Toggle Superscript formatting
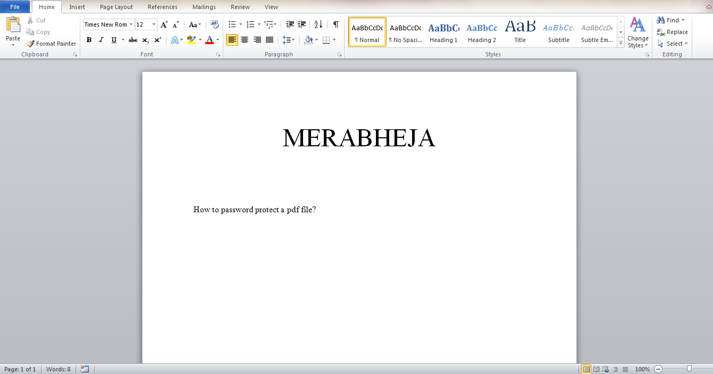Viewport: 713px width, 374px height. point(158,40)
